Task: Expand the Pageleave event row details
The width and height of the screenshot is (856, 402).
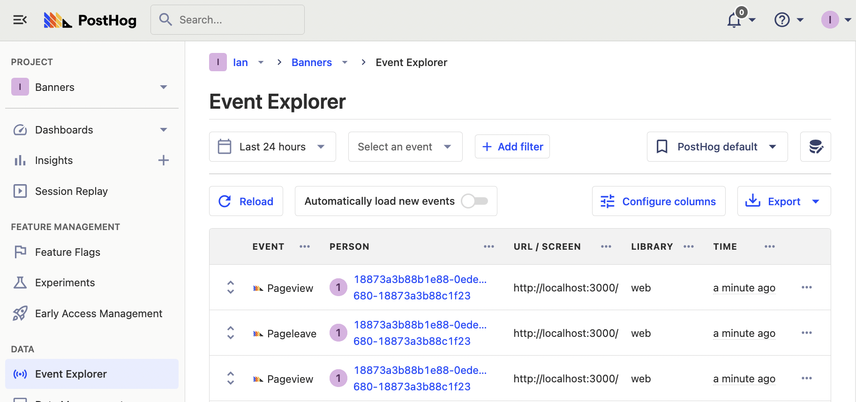Action: [x=230, y=333]
